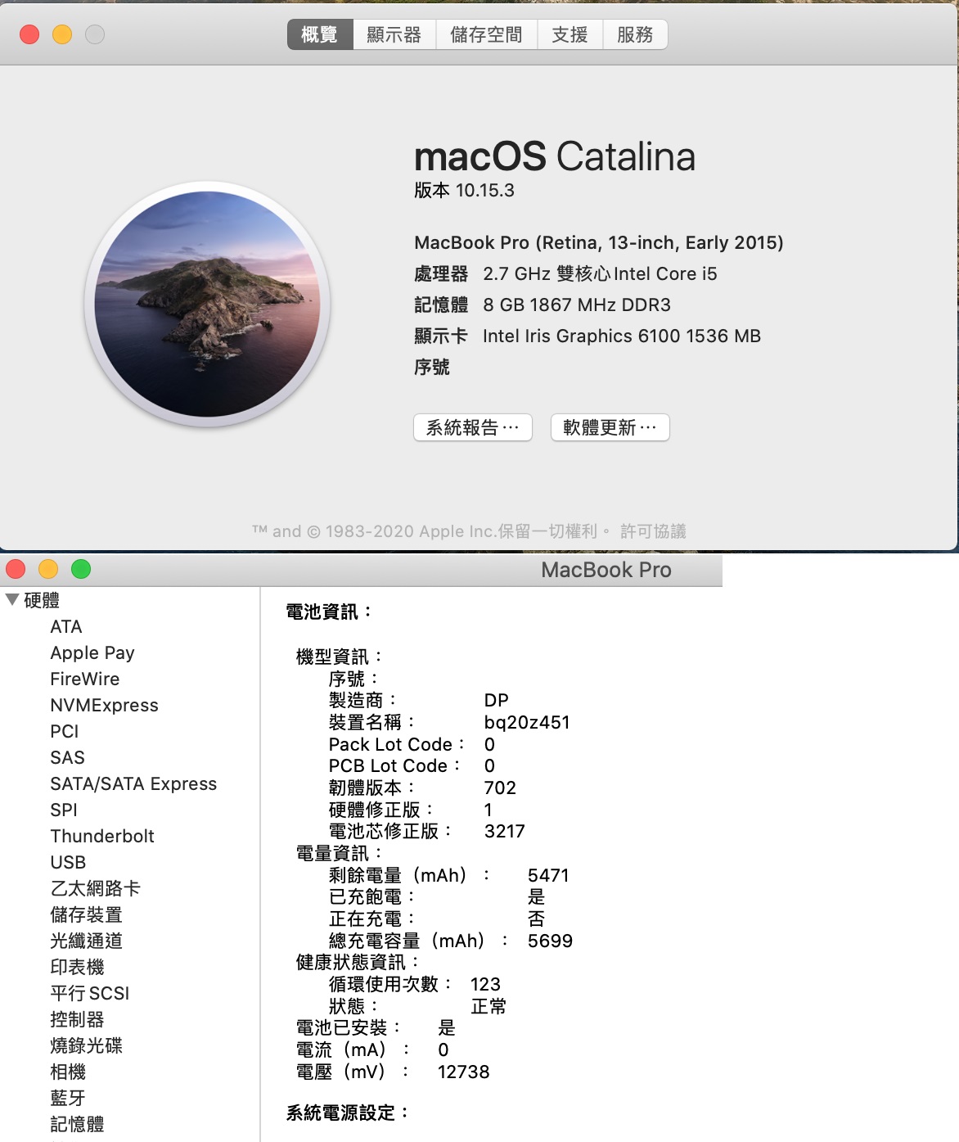Select 印表機 in the sidebar
This screenshot has width=959, height=1142.
point(78,968)
